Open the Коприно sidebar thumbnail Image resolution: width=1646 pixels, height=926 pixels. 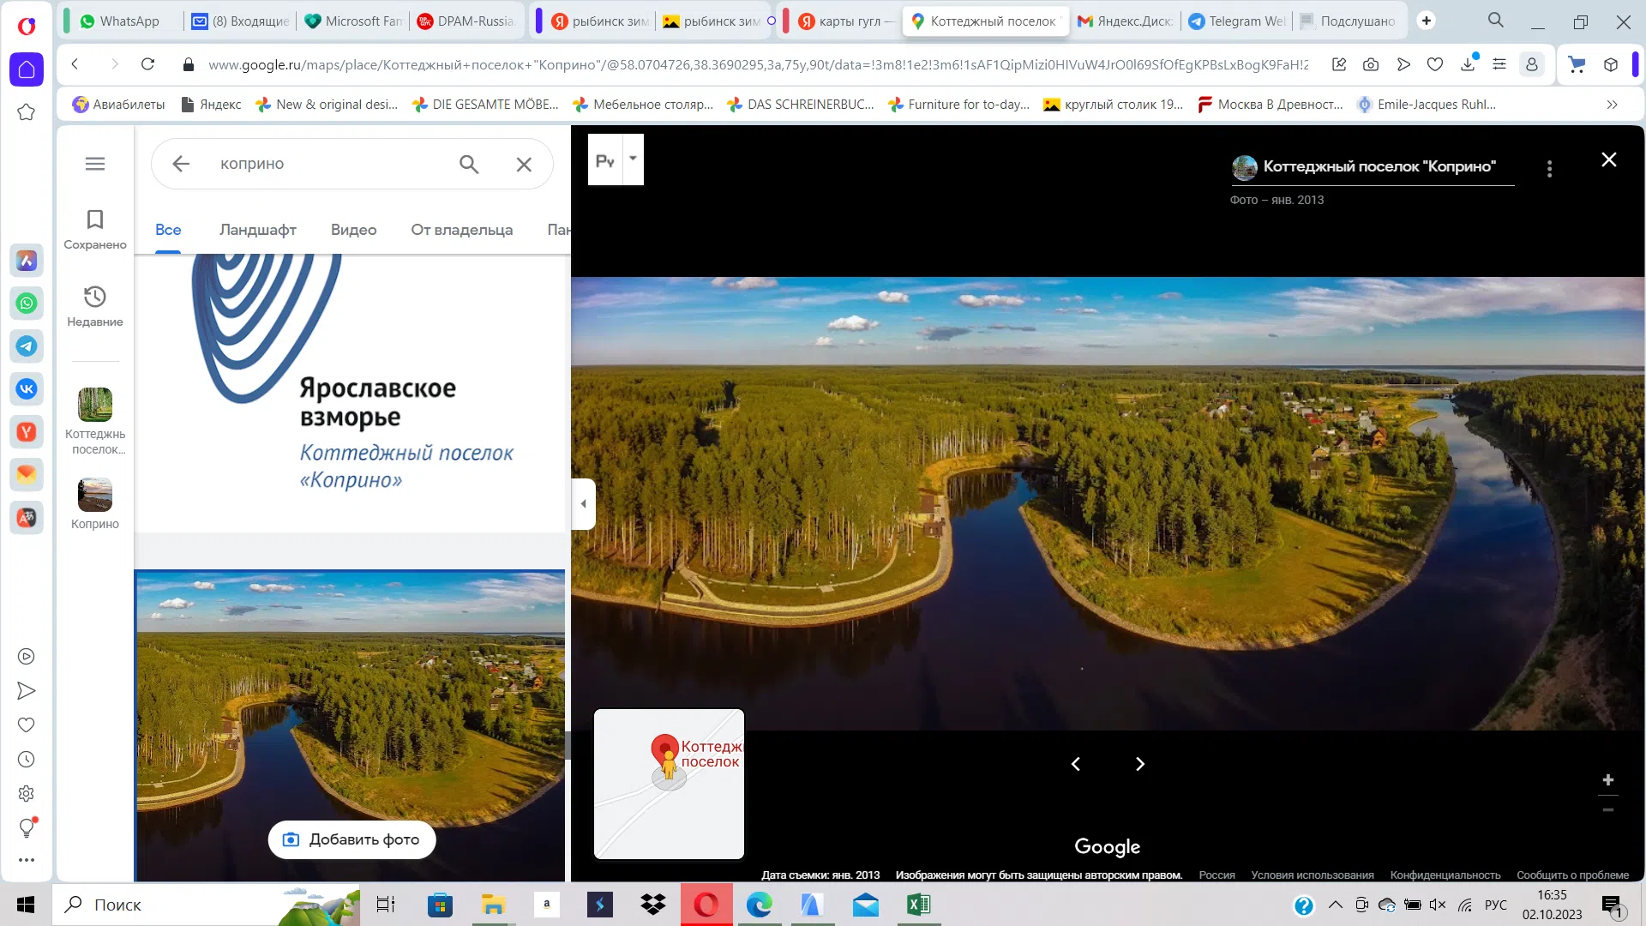(x=95, y=504)
